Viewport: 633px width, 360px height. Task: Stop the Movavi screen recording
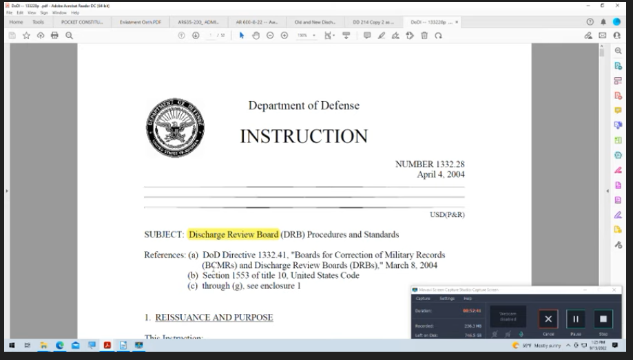tap(603, 319)
